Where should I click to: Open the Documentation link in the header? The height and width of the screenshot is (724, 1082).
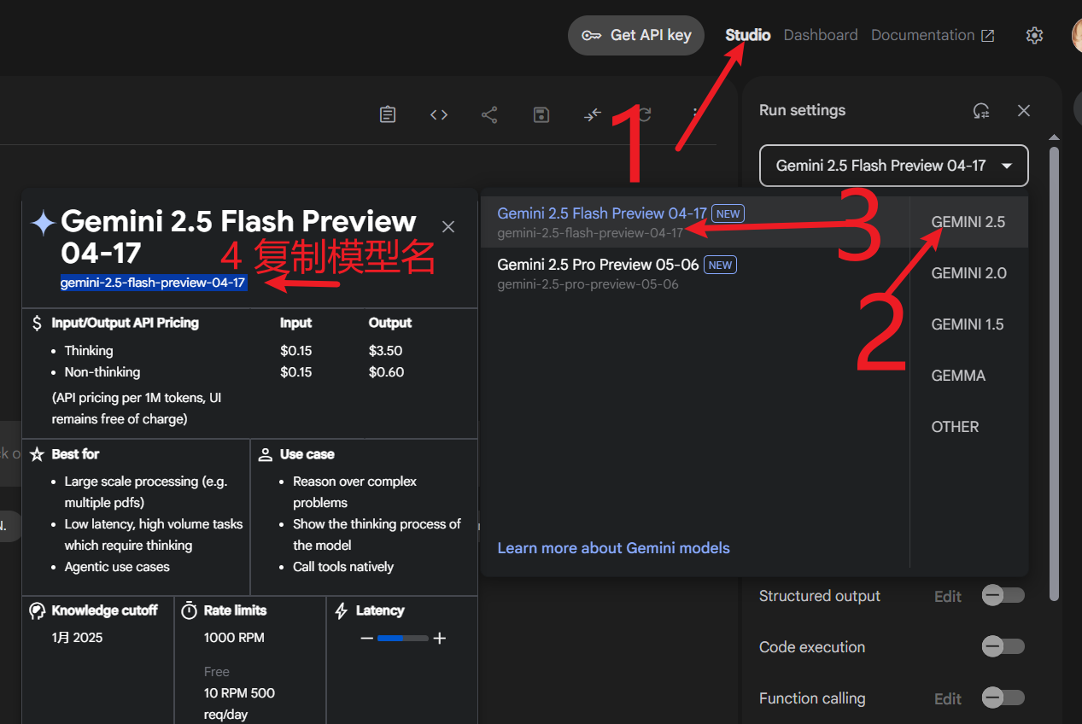pyautogui.click(x=933, y=35)
